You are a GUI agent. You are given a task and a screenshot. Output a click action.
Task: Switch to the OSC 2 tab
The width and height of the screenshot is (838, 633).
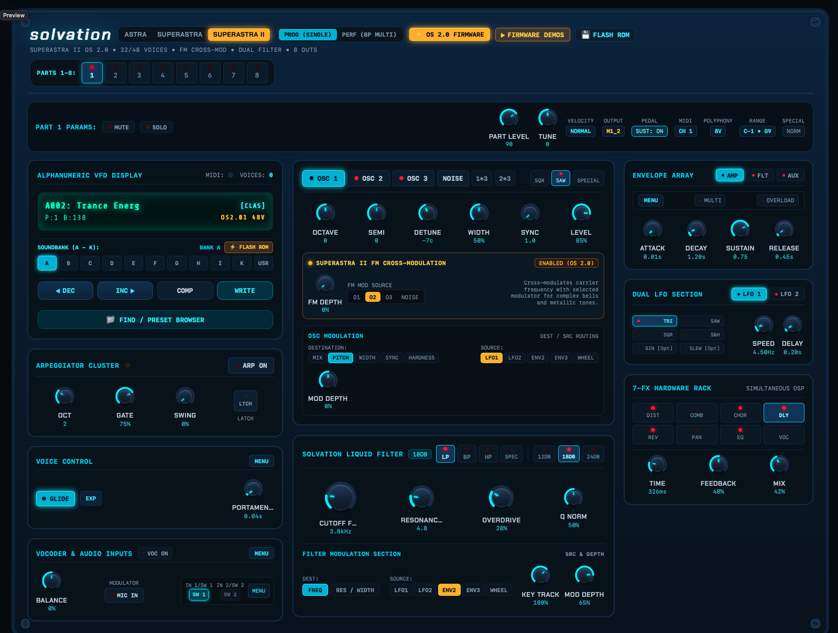[x=368, y=178]
